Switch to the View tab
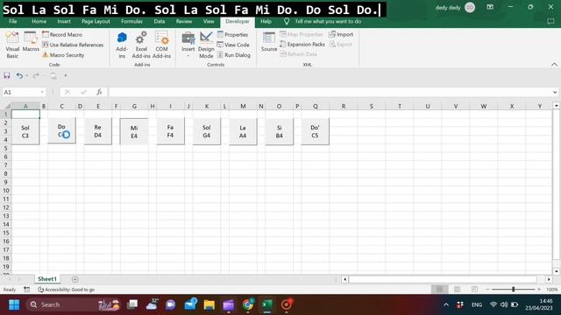 [x=209, y=21]
